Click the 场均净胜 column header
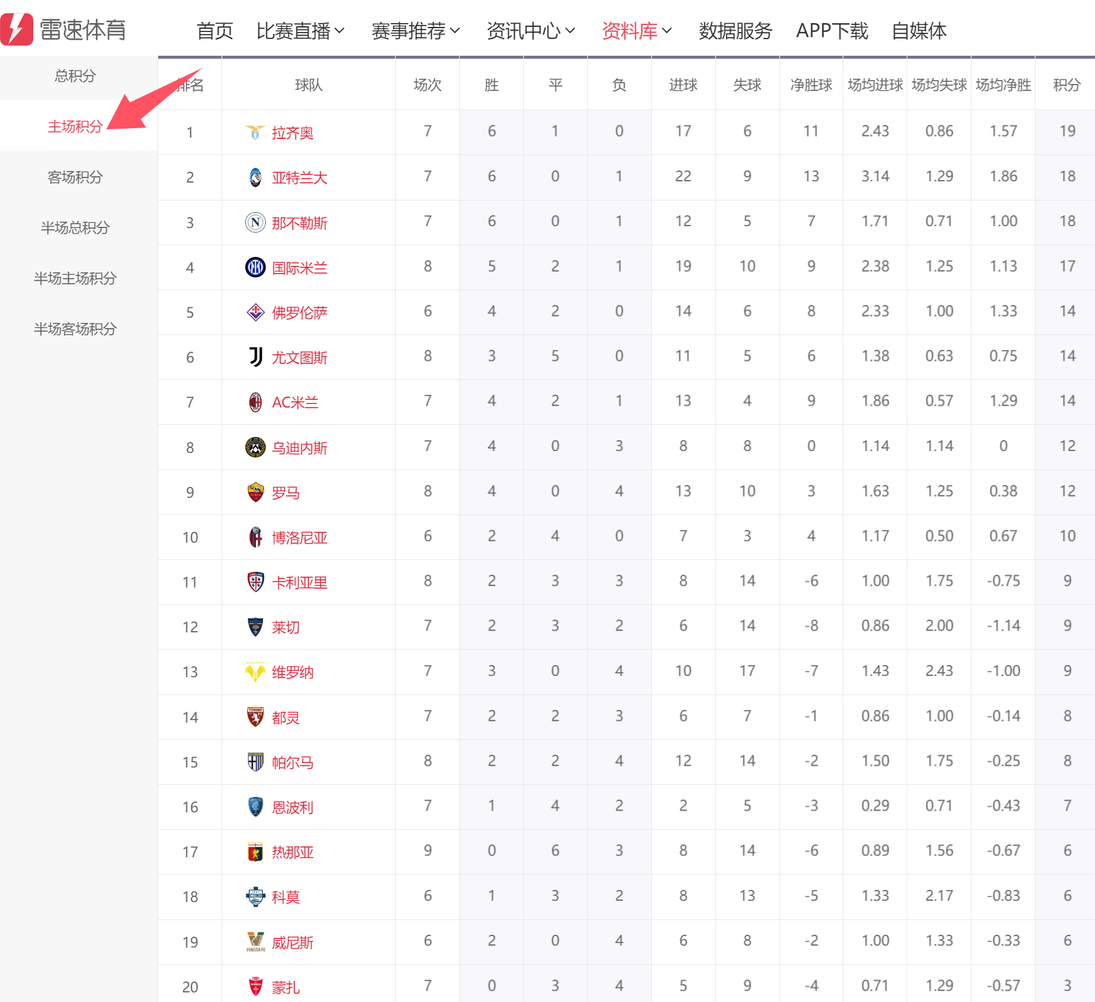Image resolution: width=1095 pixels, height=1002 pixels. click(1003, 85)
